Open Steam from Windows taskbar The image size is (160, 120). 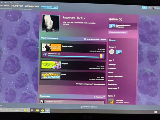coord(47,110)
